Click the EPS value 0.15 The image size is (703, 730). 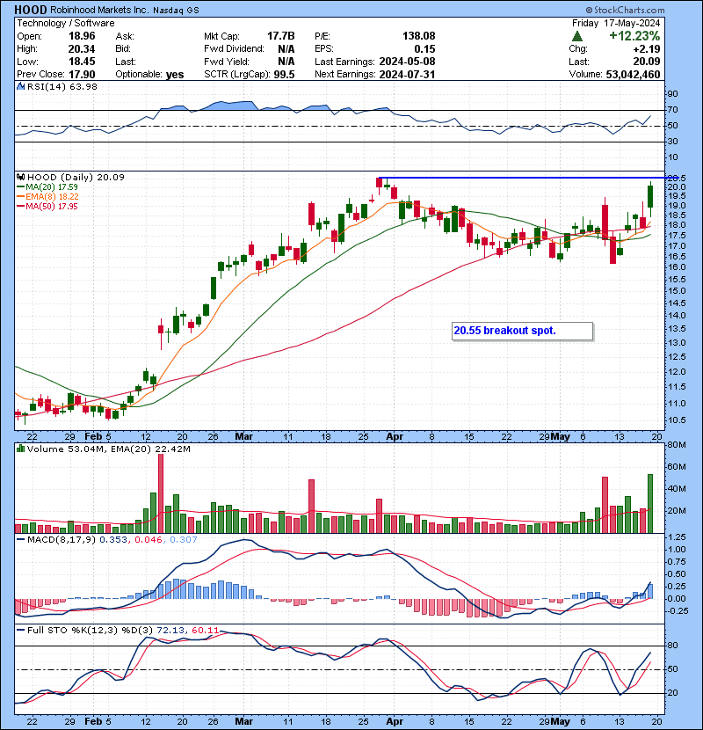[424, 49]
